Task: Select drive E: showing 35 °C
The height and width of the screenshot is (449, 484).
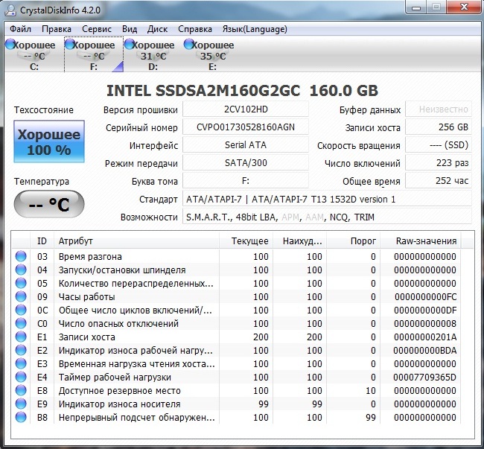Action: click(212, 54)
